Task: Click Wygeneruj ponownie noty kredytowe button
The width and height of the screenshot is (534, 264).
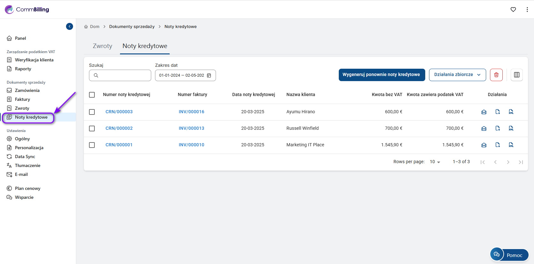Action: pyautogui.click(x=382, y=75)
